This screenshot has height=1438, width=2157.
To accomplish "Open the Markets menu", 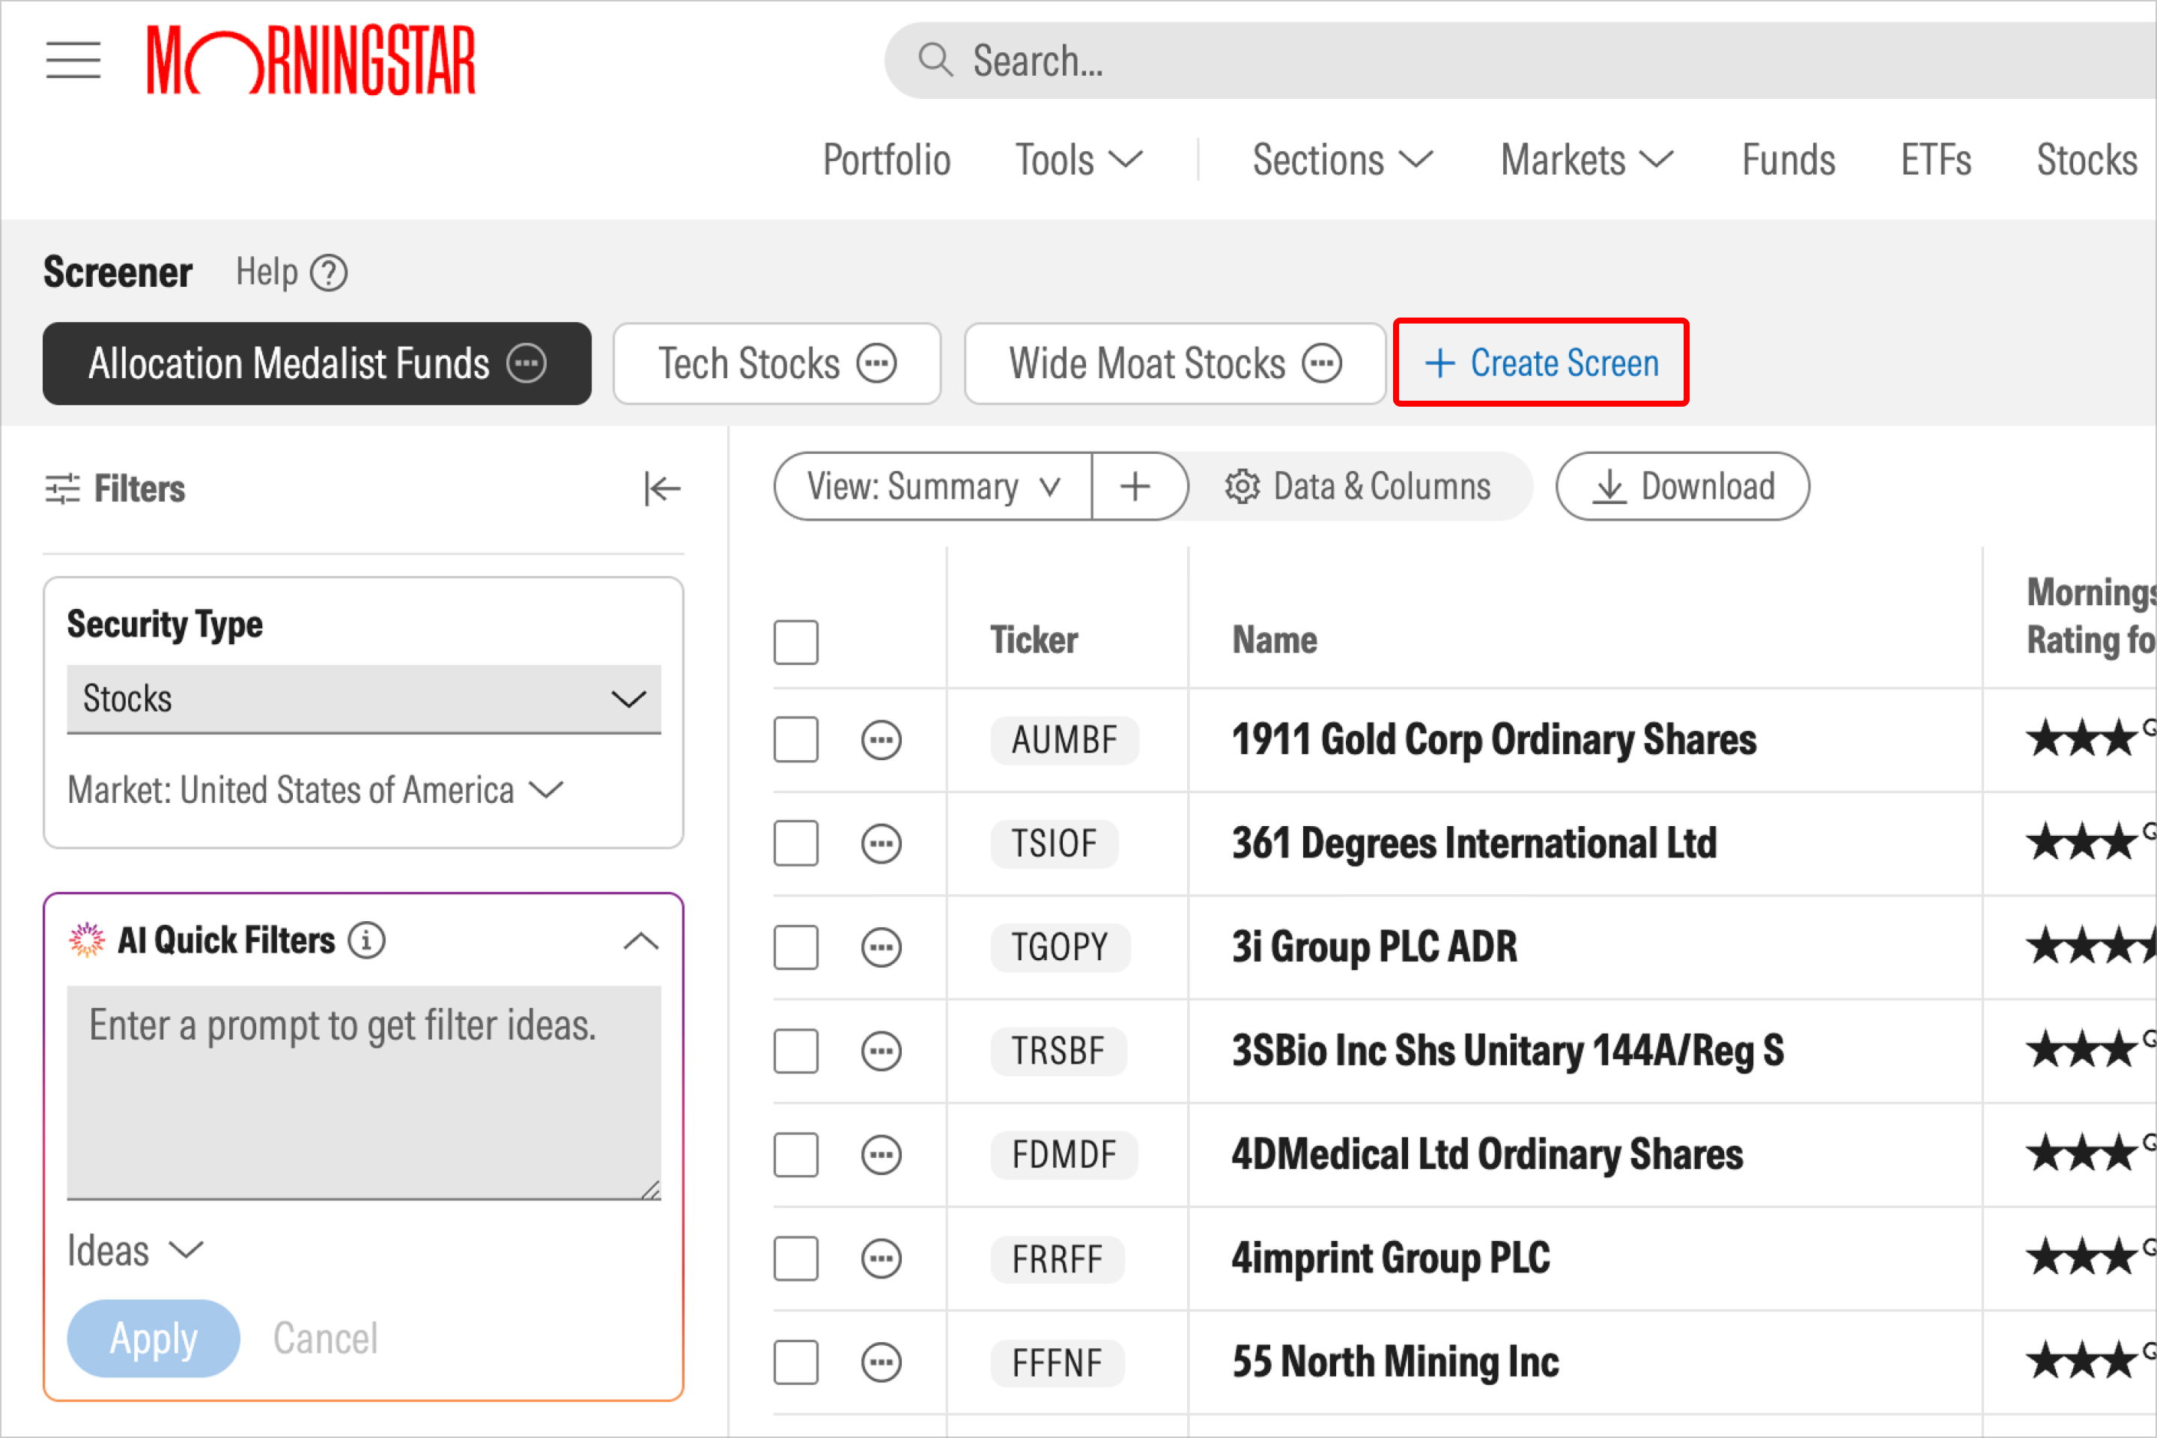I will click(1588, 160).
